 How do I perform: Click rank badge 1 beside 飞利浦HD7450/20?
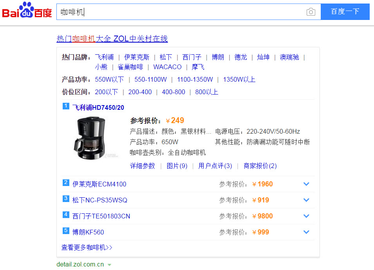coord(66,106)
